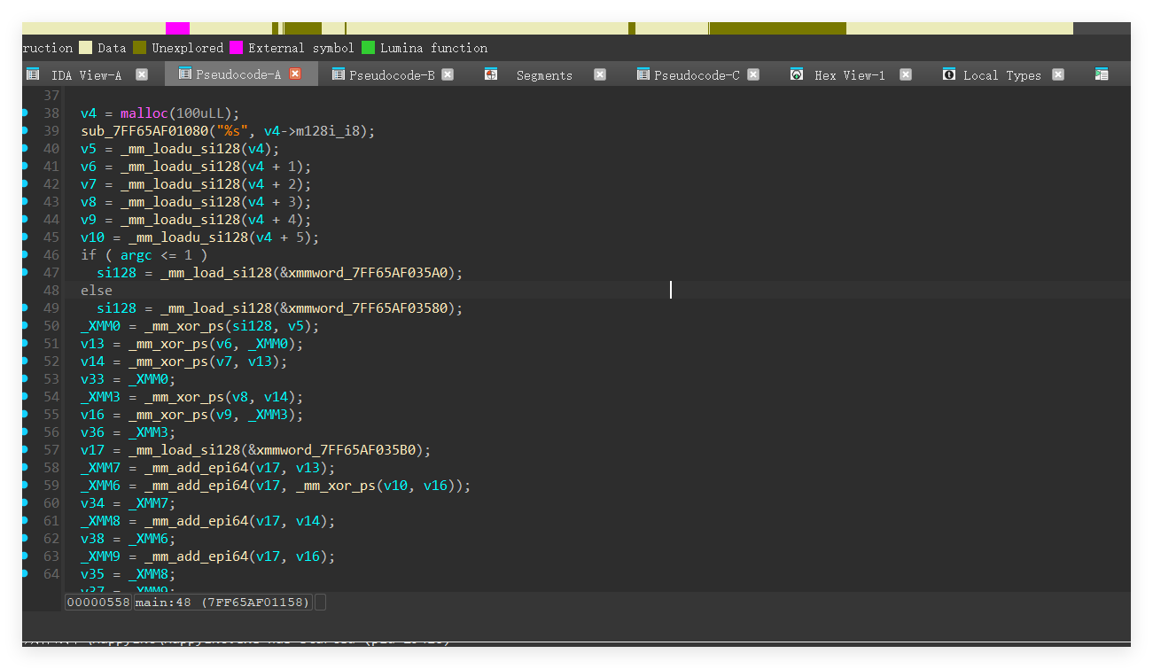
Task: Click line number 48 in the gutter
Action: 51,291
